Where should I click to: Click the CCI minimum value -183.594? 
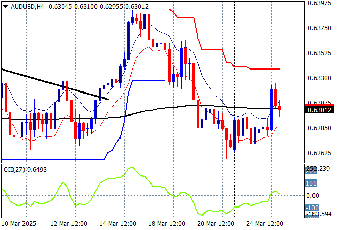319,214
